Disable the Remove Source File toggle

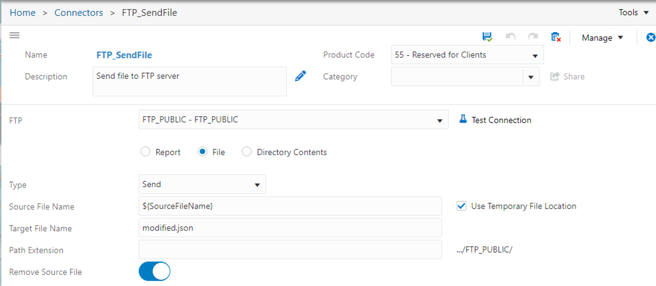(154, 271)
